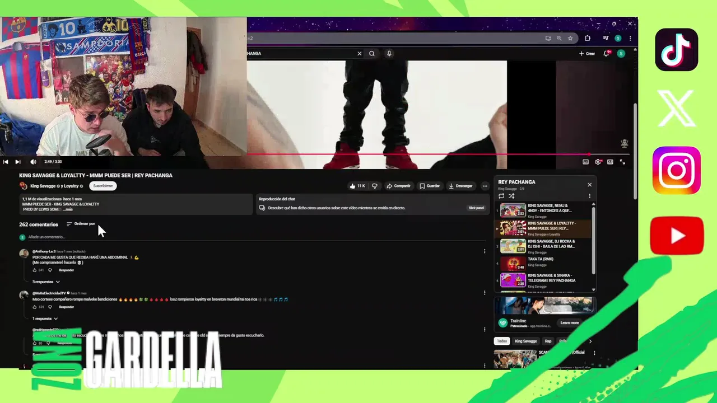This screenshot has width=717, height=403.
Task: Play TAKA TA (RMX) playlist video
Action: 542,263
